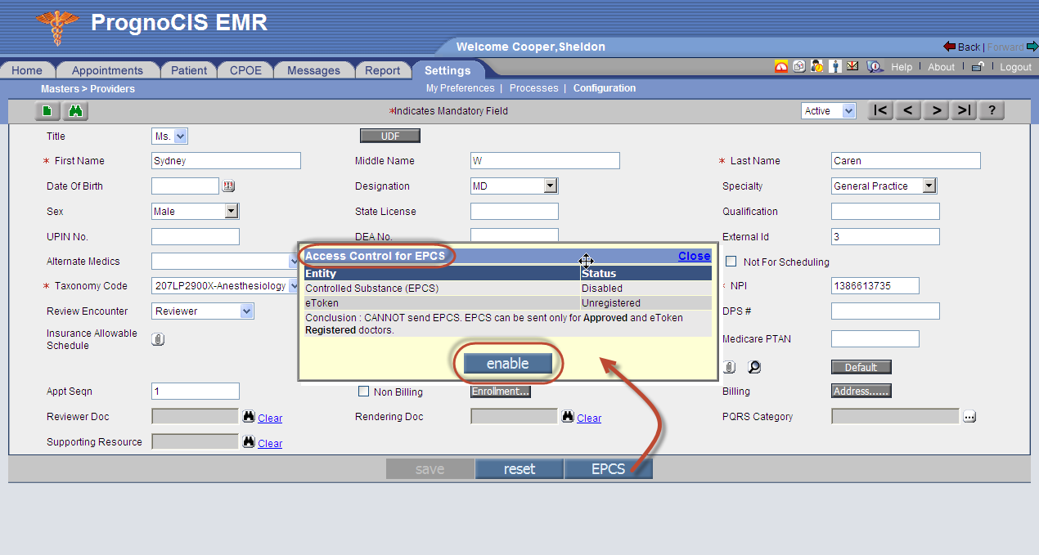The width and height of the screenshot is (1039, 555).
Task: Clear the Reviewer Doc field
Action: (x=270, y=418)
